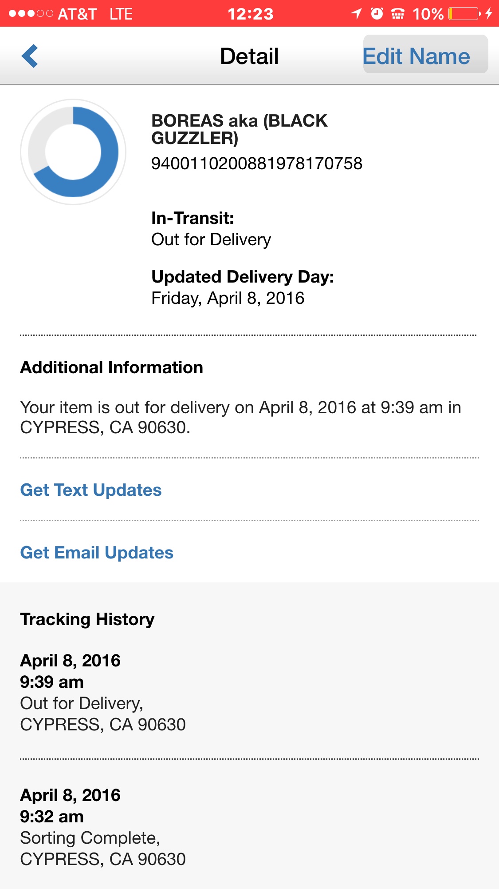Tap the tracking number 9400110200881978170758

point(256,163)
